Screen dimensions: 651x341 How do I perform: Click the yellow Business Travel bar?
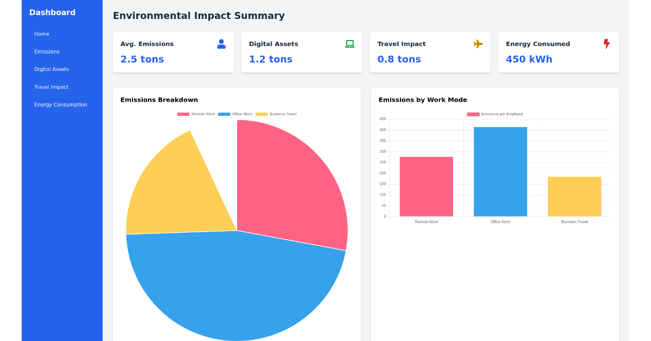point(573,195)
